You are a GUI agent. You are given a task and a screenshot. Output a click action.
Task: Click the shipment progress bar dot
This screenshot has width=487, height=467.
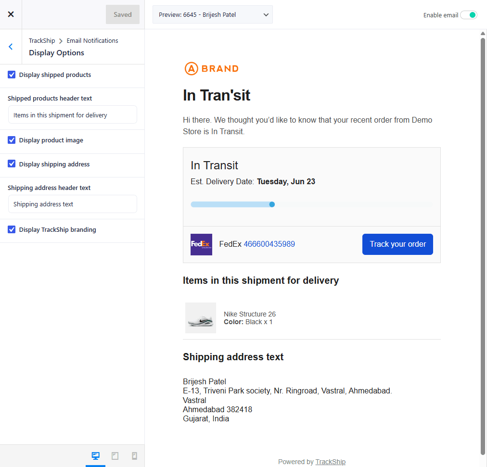(x=272, y=204)
